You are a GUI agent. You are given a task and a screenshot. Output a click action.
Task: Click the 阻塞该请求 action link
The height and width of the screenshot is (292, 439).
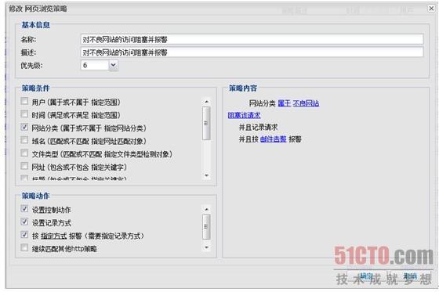(x=244, y=115)
